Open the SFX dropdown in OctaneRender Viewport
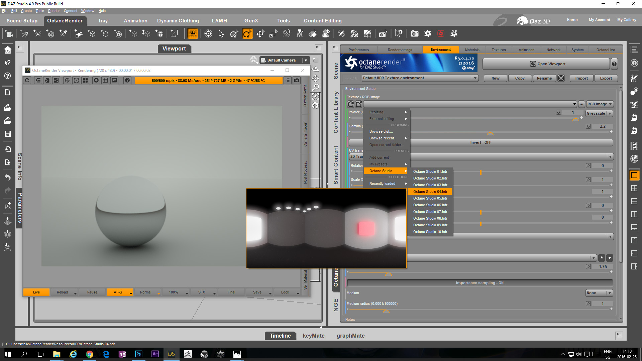The image size is (642, 361). tap(204, 292)
